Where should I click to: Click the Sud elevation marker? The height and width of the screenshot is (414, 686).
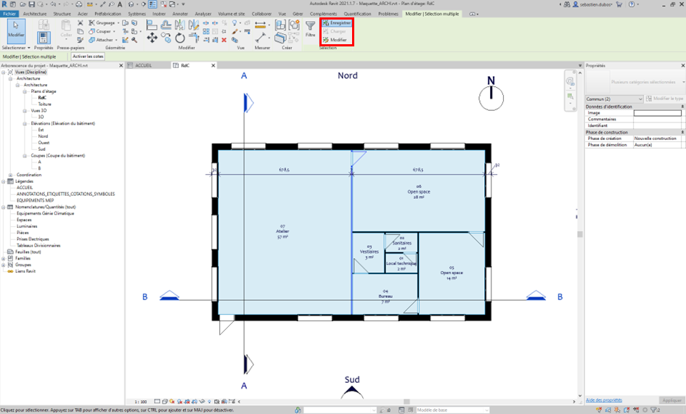(x=352, y=392)
